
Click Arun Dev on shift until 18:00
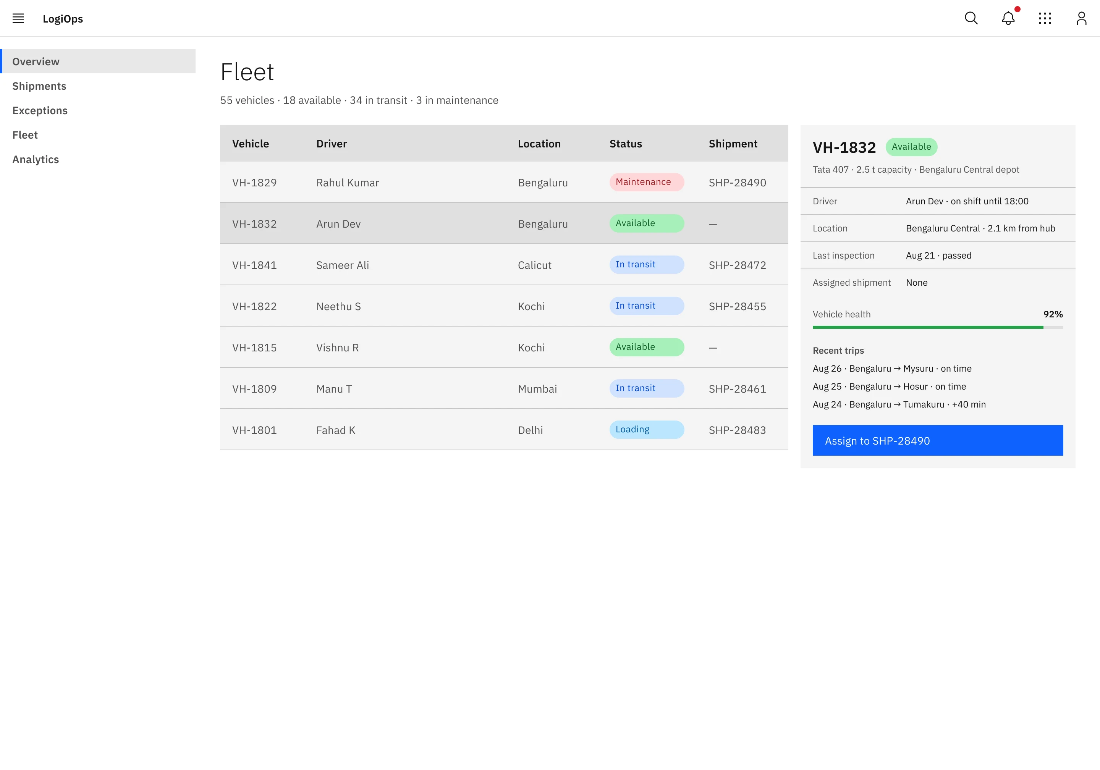pyautogui.click(x=967, y=201)
